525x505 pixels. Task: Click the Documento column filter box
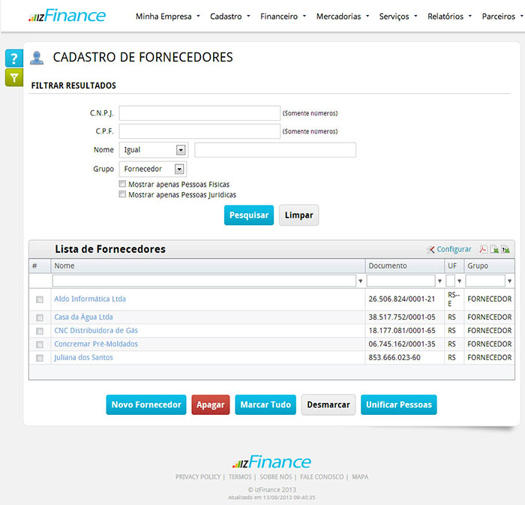(x=400, y=281)
